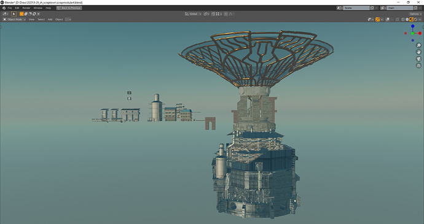Toggle show gizmos button
This screenshot has width=424, height=224.
(x=378, y=20)
